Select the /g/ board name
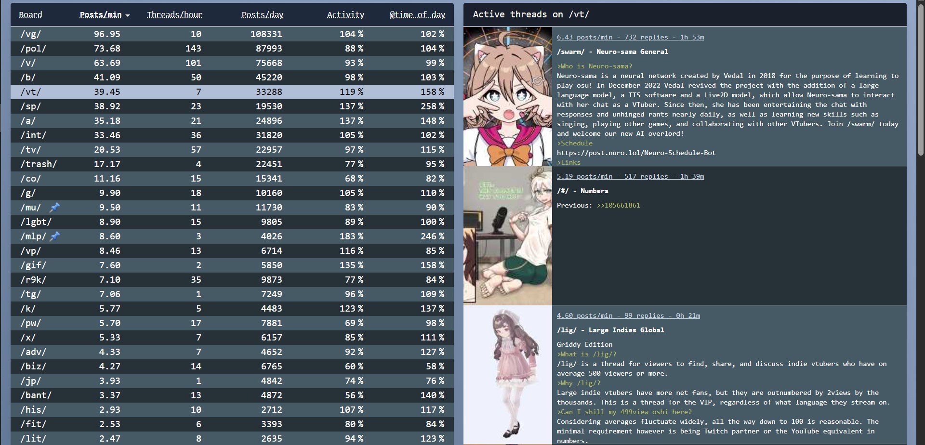 pos(28,193)
